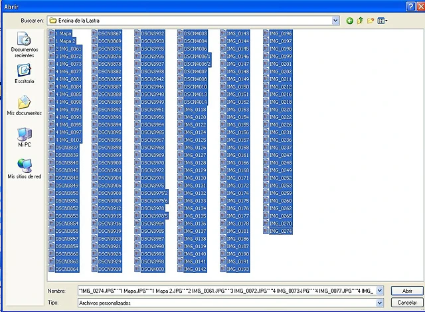Image resolution: width=425 pixels, height=312 pixels.
Task: Click into the Nombre filename field
Action: (227, 291)
